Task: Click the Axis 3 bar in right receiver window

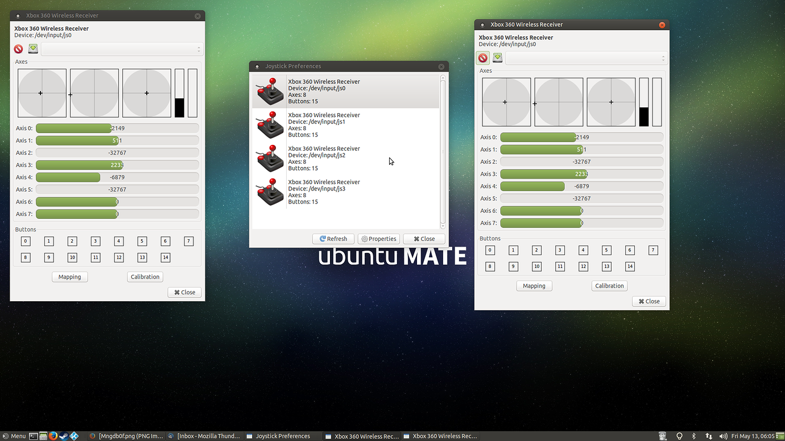Action: pyautogui.click(x=581, y=174)
